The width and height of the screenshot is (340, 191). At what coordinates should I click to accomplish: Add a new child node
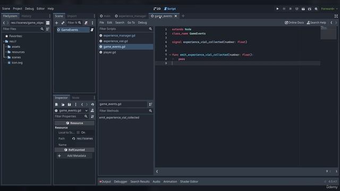(57, 23)
